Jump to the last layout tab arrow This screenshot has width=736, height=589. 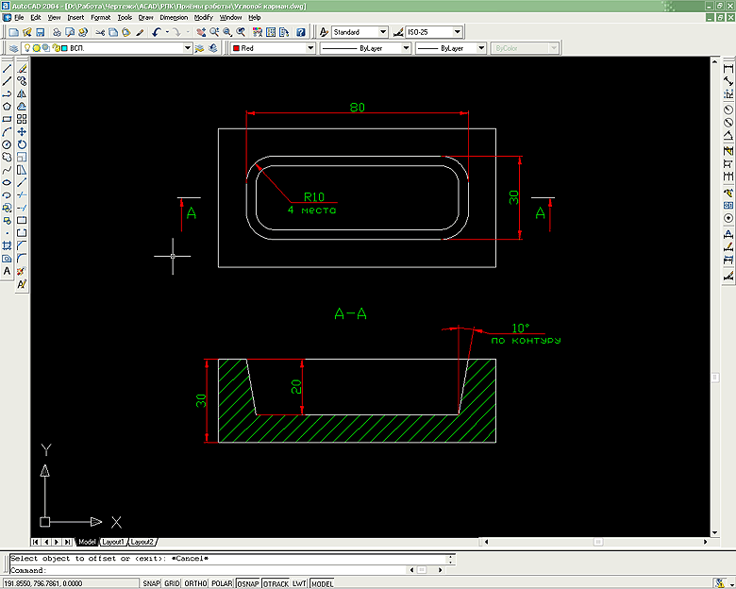[x=68, y=542]
